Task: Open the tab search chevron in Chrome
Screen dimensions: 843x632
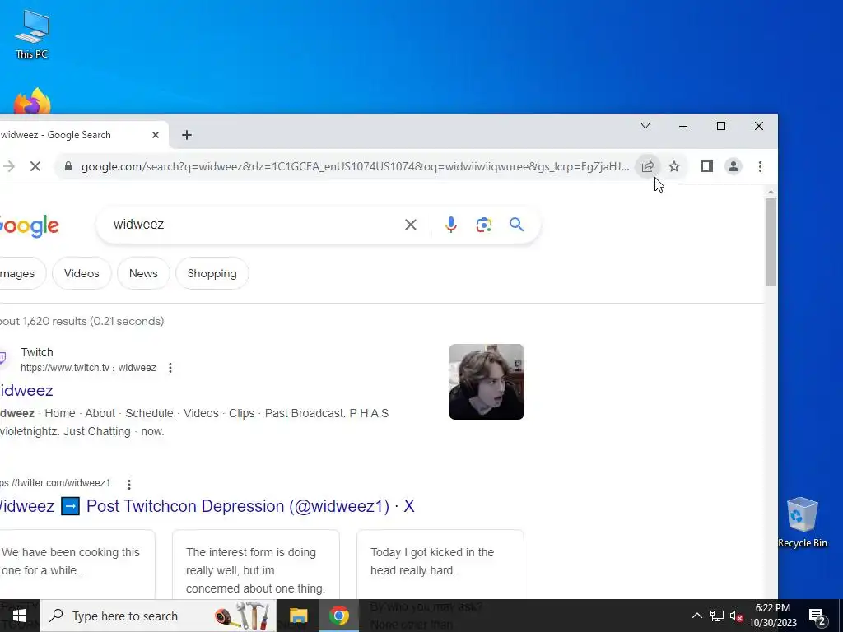Action: (x=645, y=126)
